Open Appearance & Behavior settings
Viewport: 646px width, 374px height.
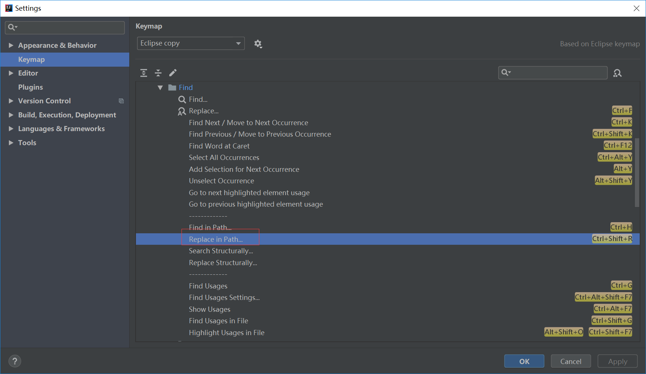pyautogui.click(x=57, y=45)
